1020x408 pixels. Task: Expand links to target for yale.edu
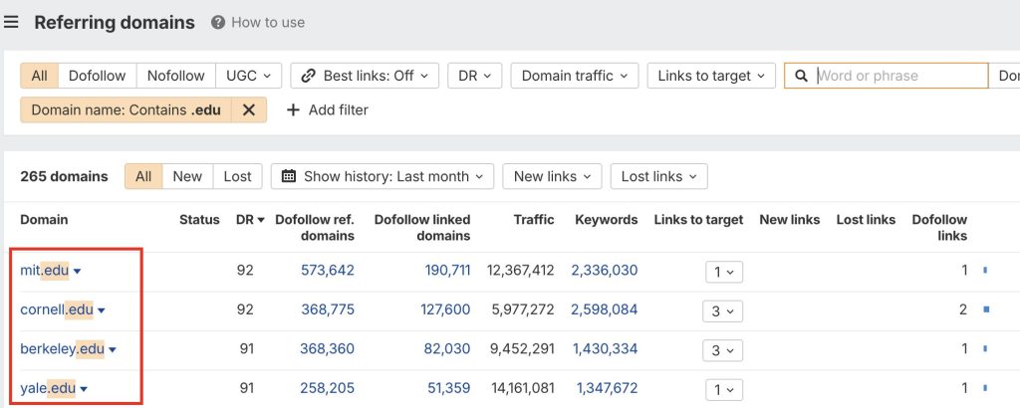pyautogui.click(x=724, y=390)
